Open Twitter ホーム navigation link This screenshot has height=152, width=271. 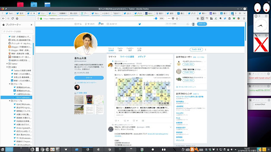(78, 24)
